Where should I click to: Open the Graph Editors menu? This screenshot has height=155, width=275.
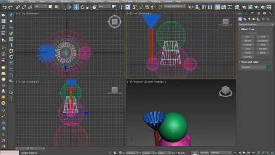coord(97,1)
